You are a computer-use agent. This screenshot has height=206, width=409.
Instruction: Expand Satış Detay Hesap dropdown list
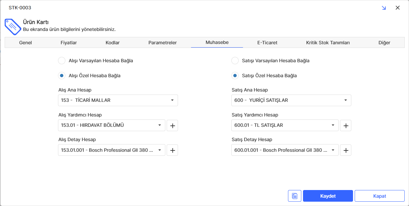click(285, 150)
